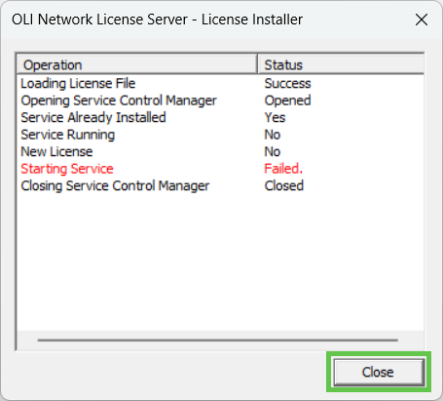This screenshot has height=401, width=443.
Task: Select the 'New License' row
Action: (x=220, y=152)
